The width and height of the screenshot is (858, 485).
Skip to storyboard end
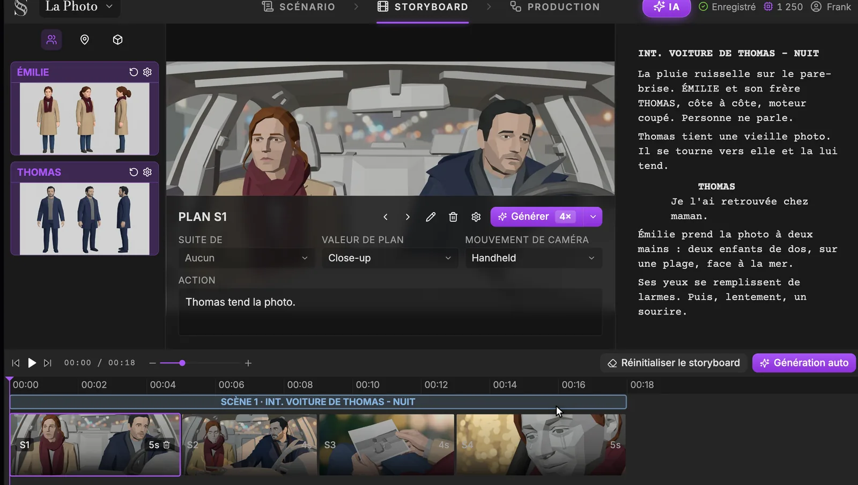[48, 363]
